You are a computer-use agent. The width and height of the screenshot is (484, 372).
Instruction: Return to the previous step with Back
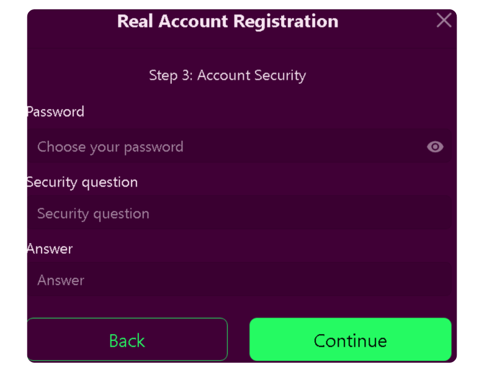coord(127,340)
